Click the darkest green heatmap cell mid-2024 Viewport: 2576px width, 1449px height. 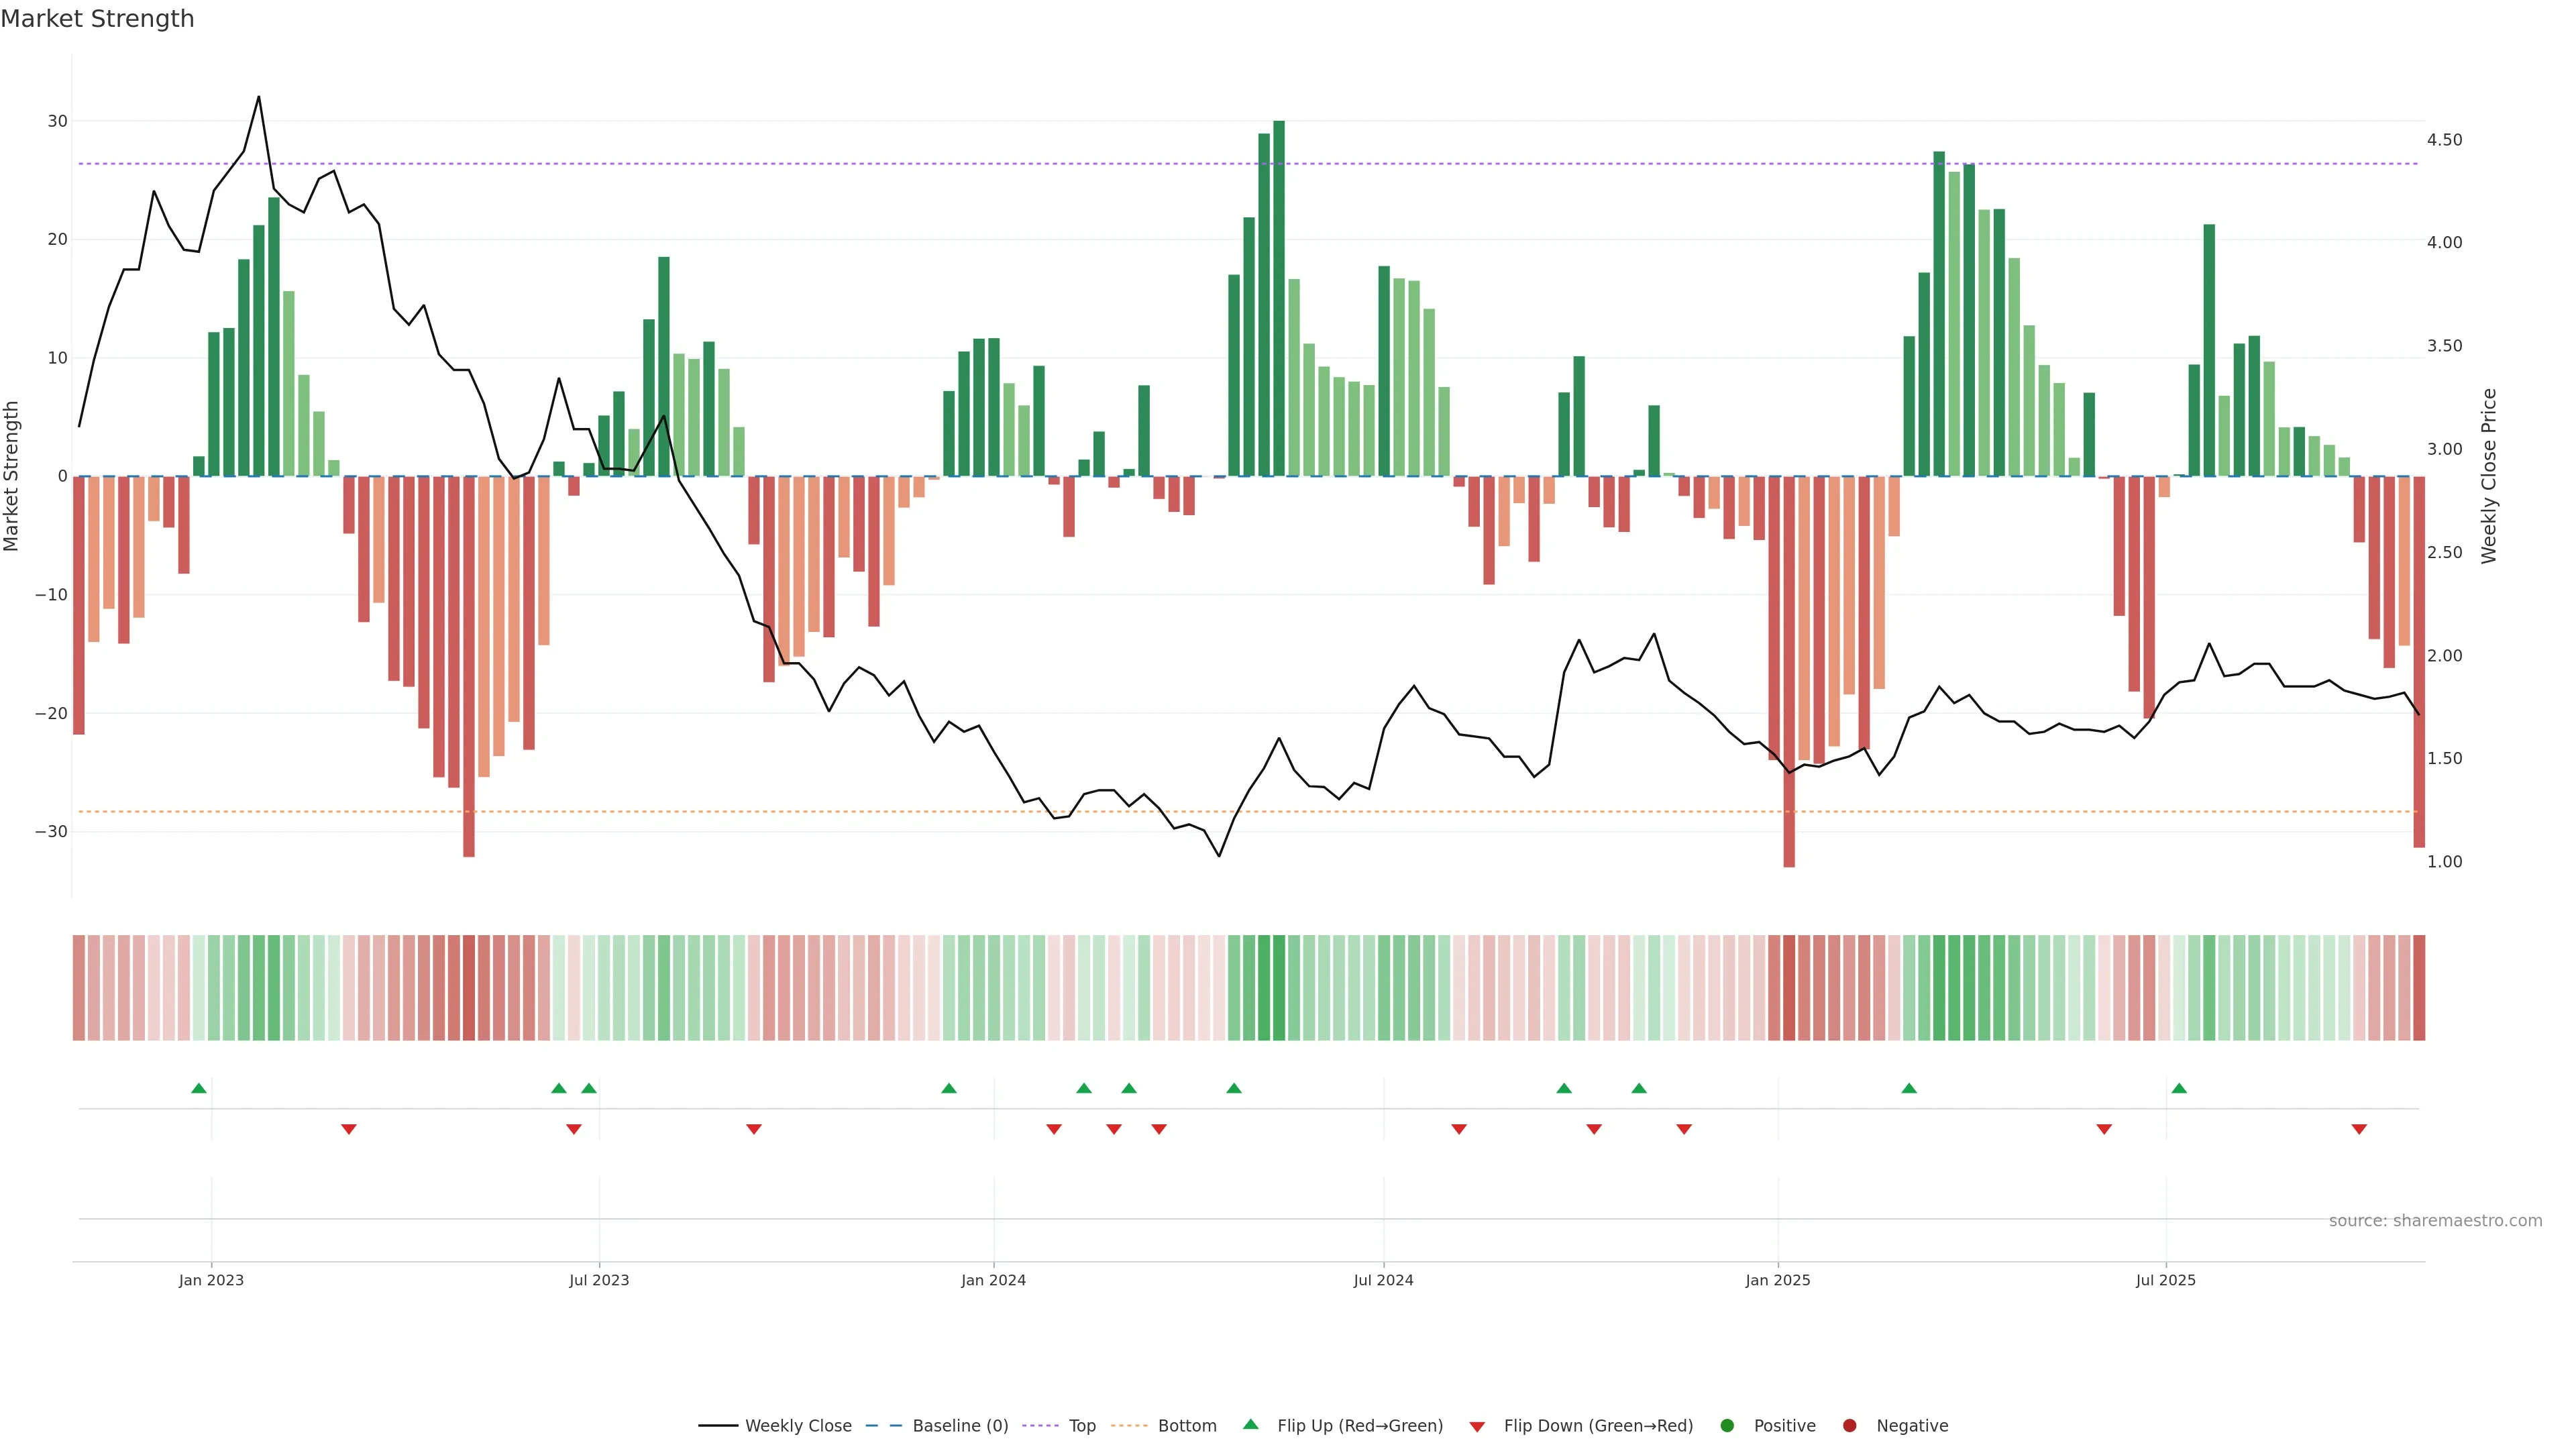[x=1279, y=988]
